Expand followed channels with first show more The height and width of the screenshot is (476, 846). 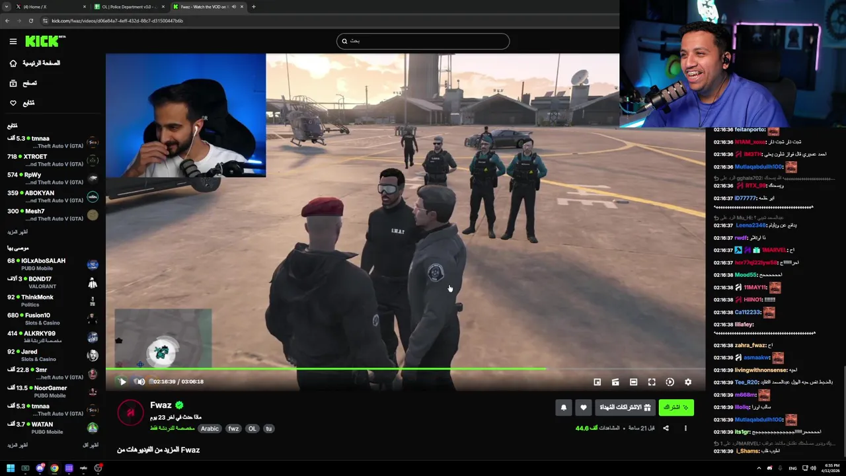(18, 232)
